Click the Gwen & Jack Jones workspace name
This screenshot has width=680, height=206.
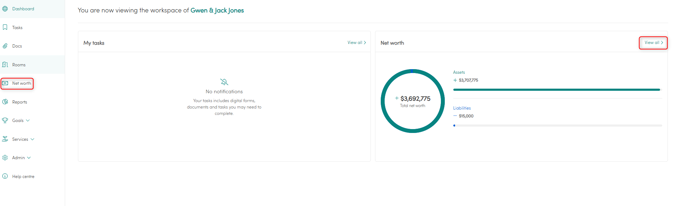coord(217,10)
